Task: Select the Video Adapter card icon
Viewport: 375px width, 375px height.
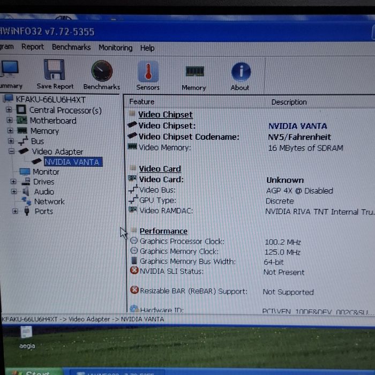Action: (x=24, y=151)
